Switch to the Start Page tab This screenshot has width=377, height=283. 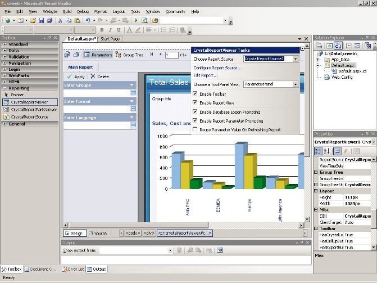(110, 39)
